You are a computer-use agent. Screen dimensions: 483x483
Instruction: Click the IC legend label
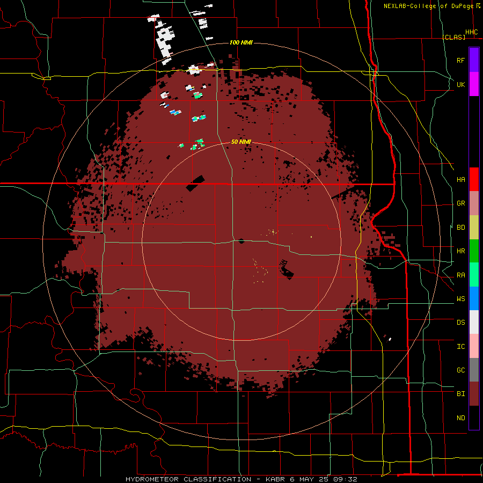[x=460, y=347]
